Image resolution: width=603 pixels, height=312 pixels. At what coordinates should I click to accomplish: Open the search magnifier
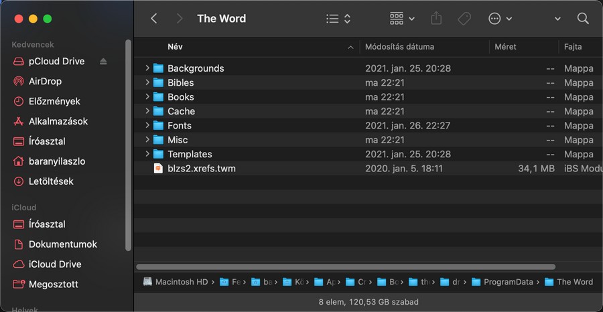(x=583, y=19)
